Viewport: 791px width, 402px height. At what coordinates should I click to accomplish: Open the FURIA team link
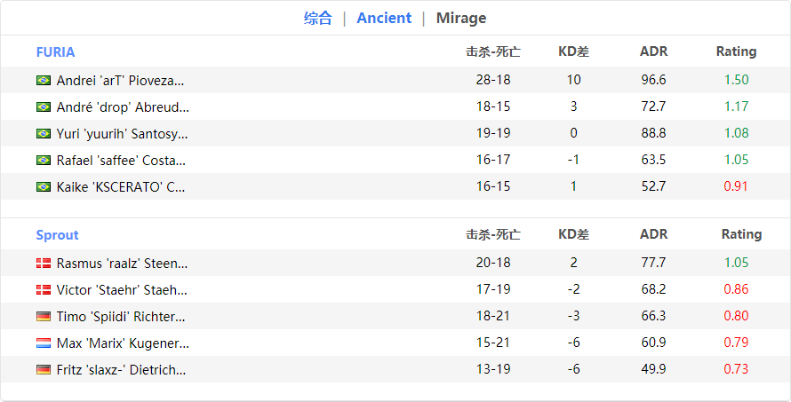(55, 51)
